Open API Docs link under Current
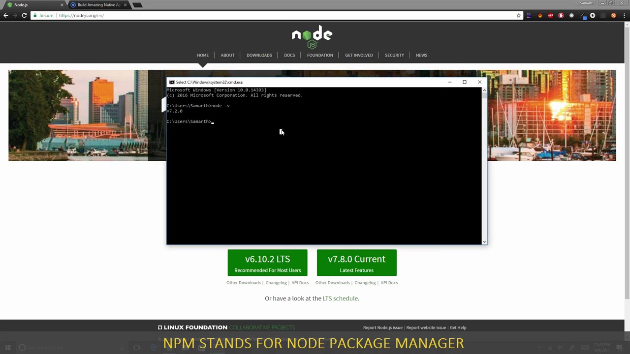The width and height of the screenshot is (630, 354). (x=389, y=283)
